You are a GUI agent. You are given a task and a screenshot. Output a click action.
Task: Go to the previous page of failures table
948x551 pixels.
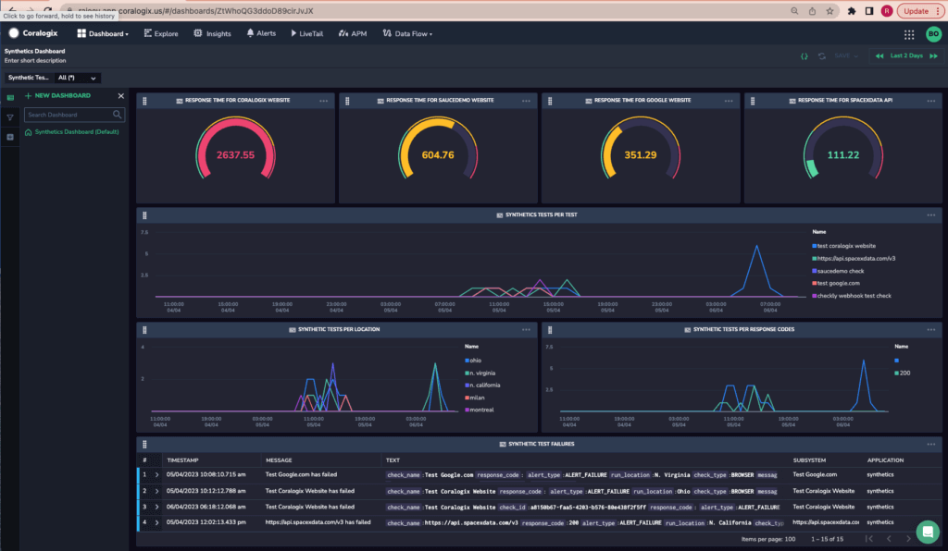click(x=889, y=538)
